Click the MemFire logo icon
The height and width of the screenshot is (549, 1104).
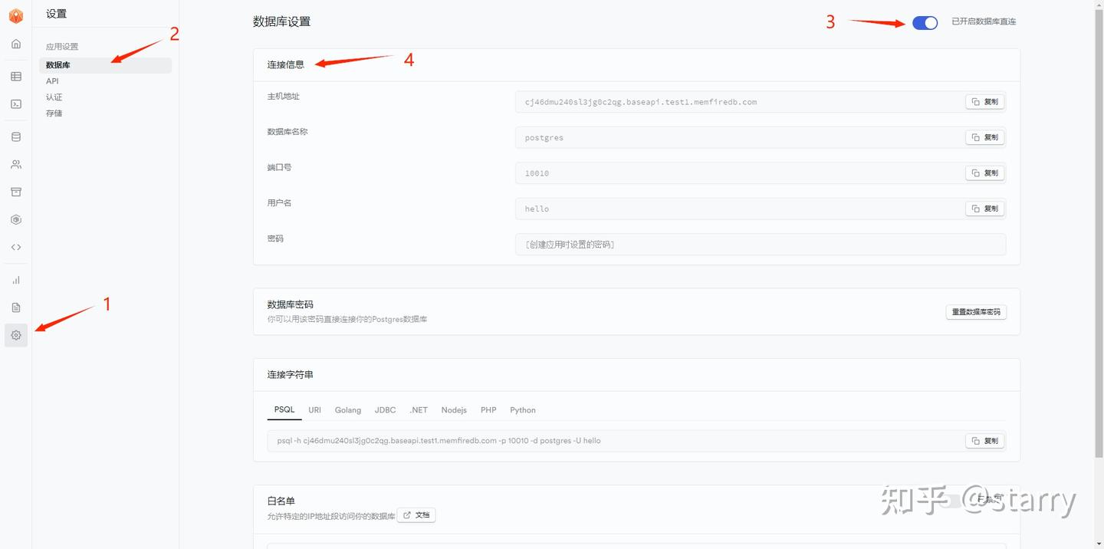point(16,16)
